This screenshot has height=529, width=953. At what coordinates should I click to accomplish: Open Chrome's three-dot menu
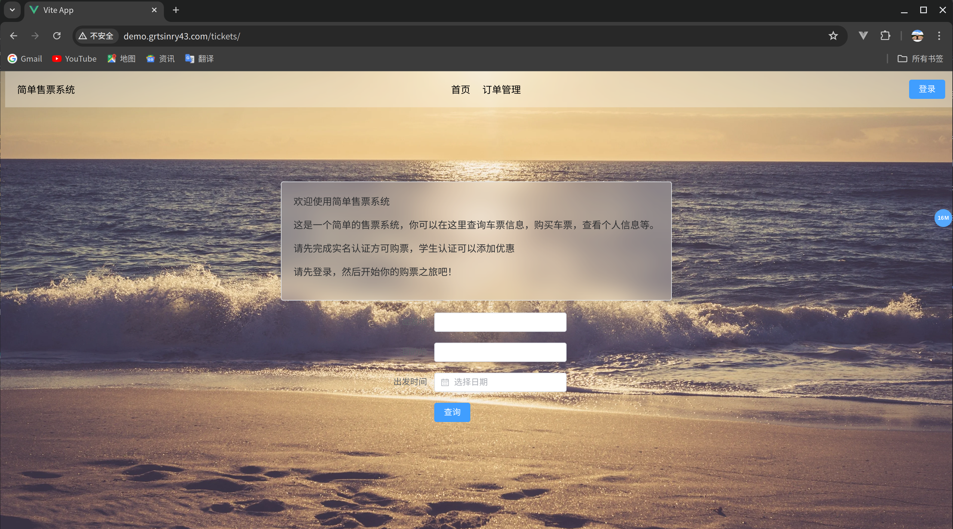coord(939,36)
